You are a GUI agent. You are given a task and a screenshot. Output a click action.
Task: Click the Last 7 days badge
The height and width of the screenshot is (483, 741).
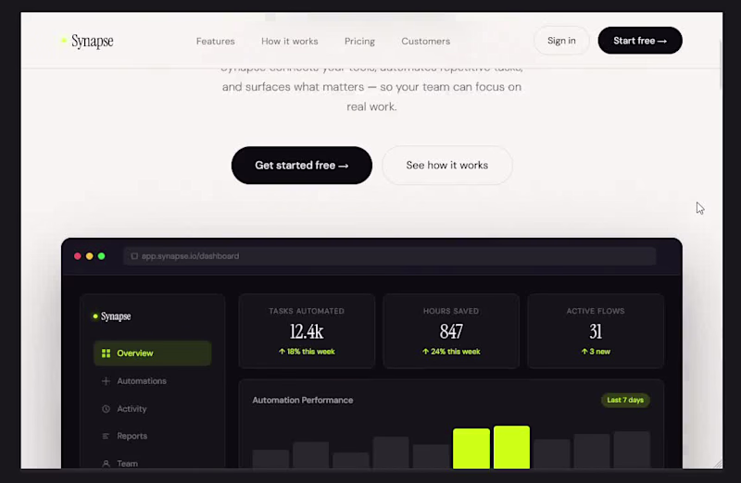coord(625,400)
